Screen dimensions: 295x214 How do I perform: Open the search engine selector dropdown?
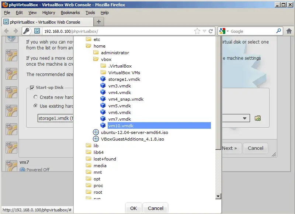point(228,31)
